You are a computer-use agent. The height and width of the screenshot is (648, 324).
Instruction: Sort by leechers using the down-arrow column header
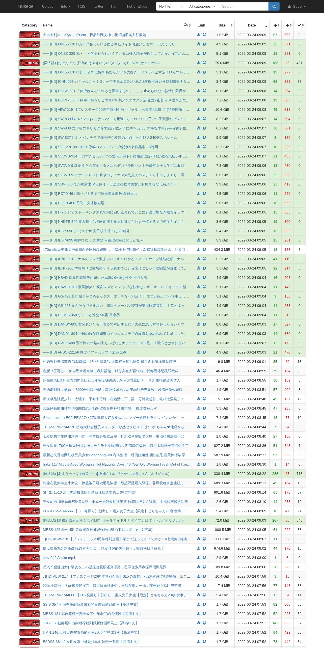coord(287,25)
